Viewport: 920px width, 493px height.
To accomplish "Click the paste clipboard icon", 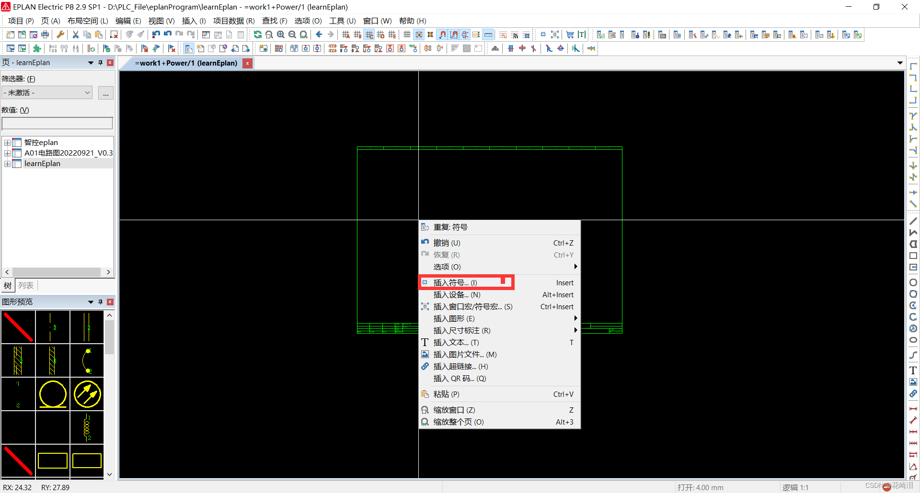I will click(x=99, y=34).
